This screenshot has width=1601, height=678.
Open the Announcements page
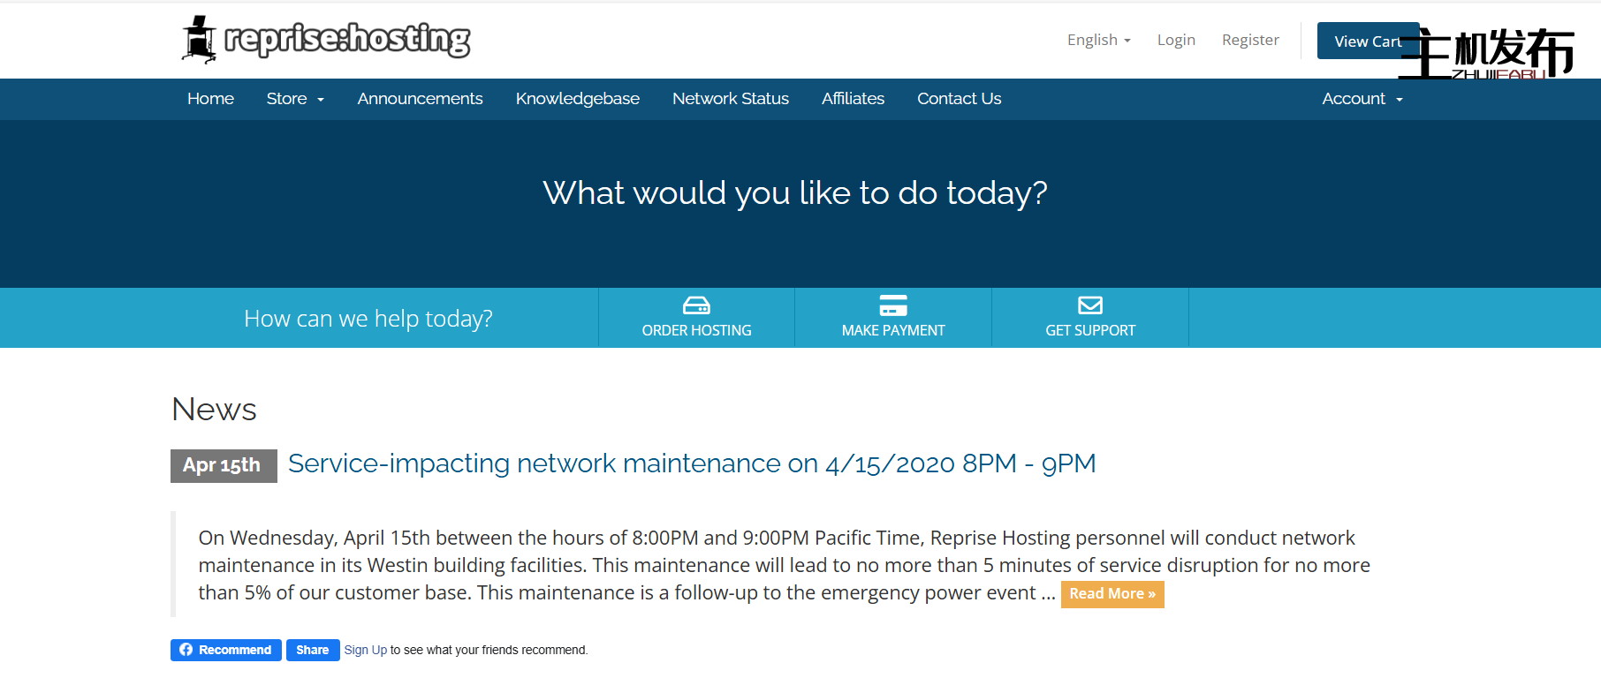point(420,99)
